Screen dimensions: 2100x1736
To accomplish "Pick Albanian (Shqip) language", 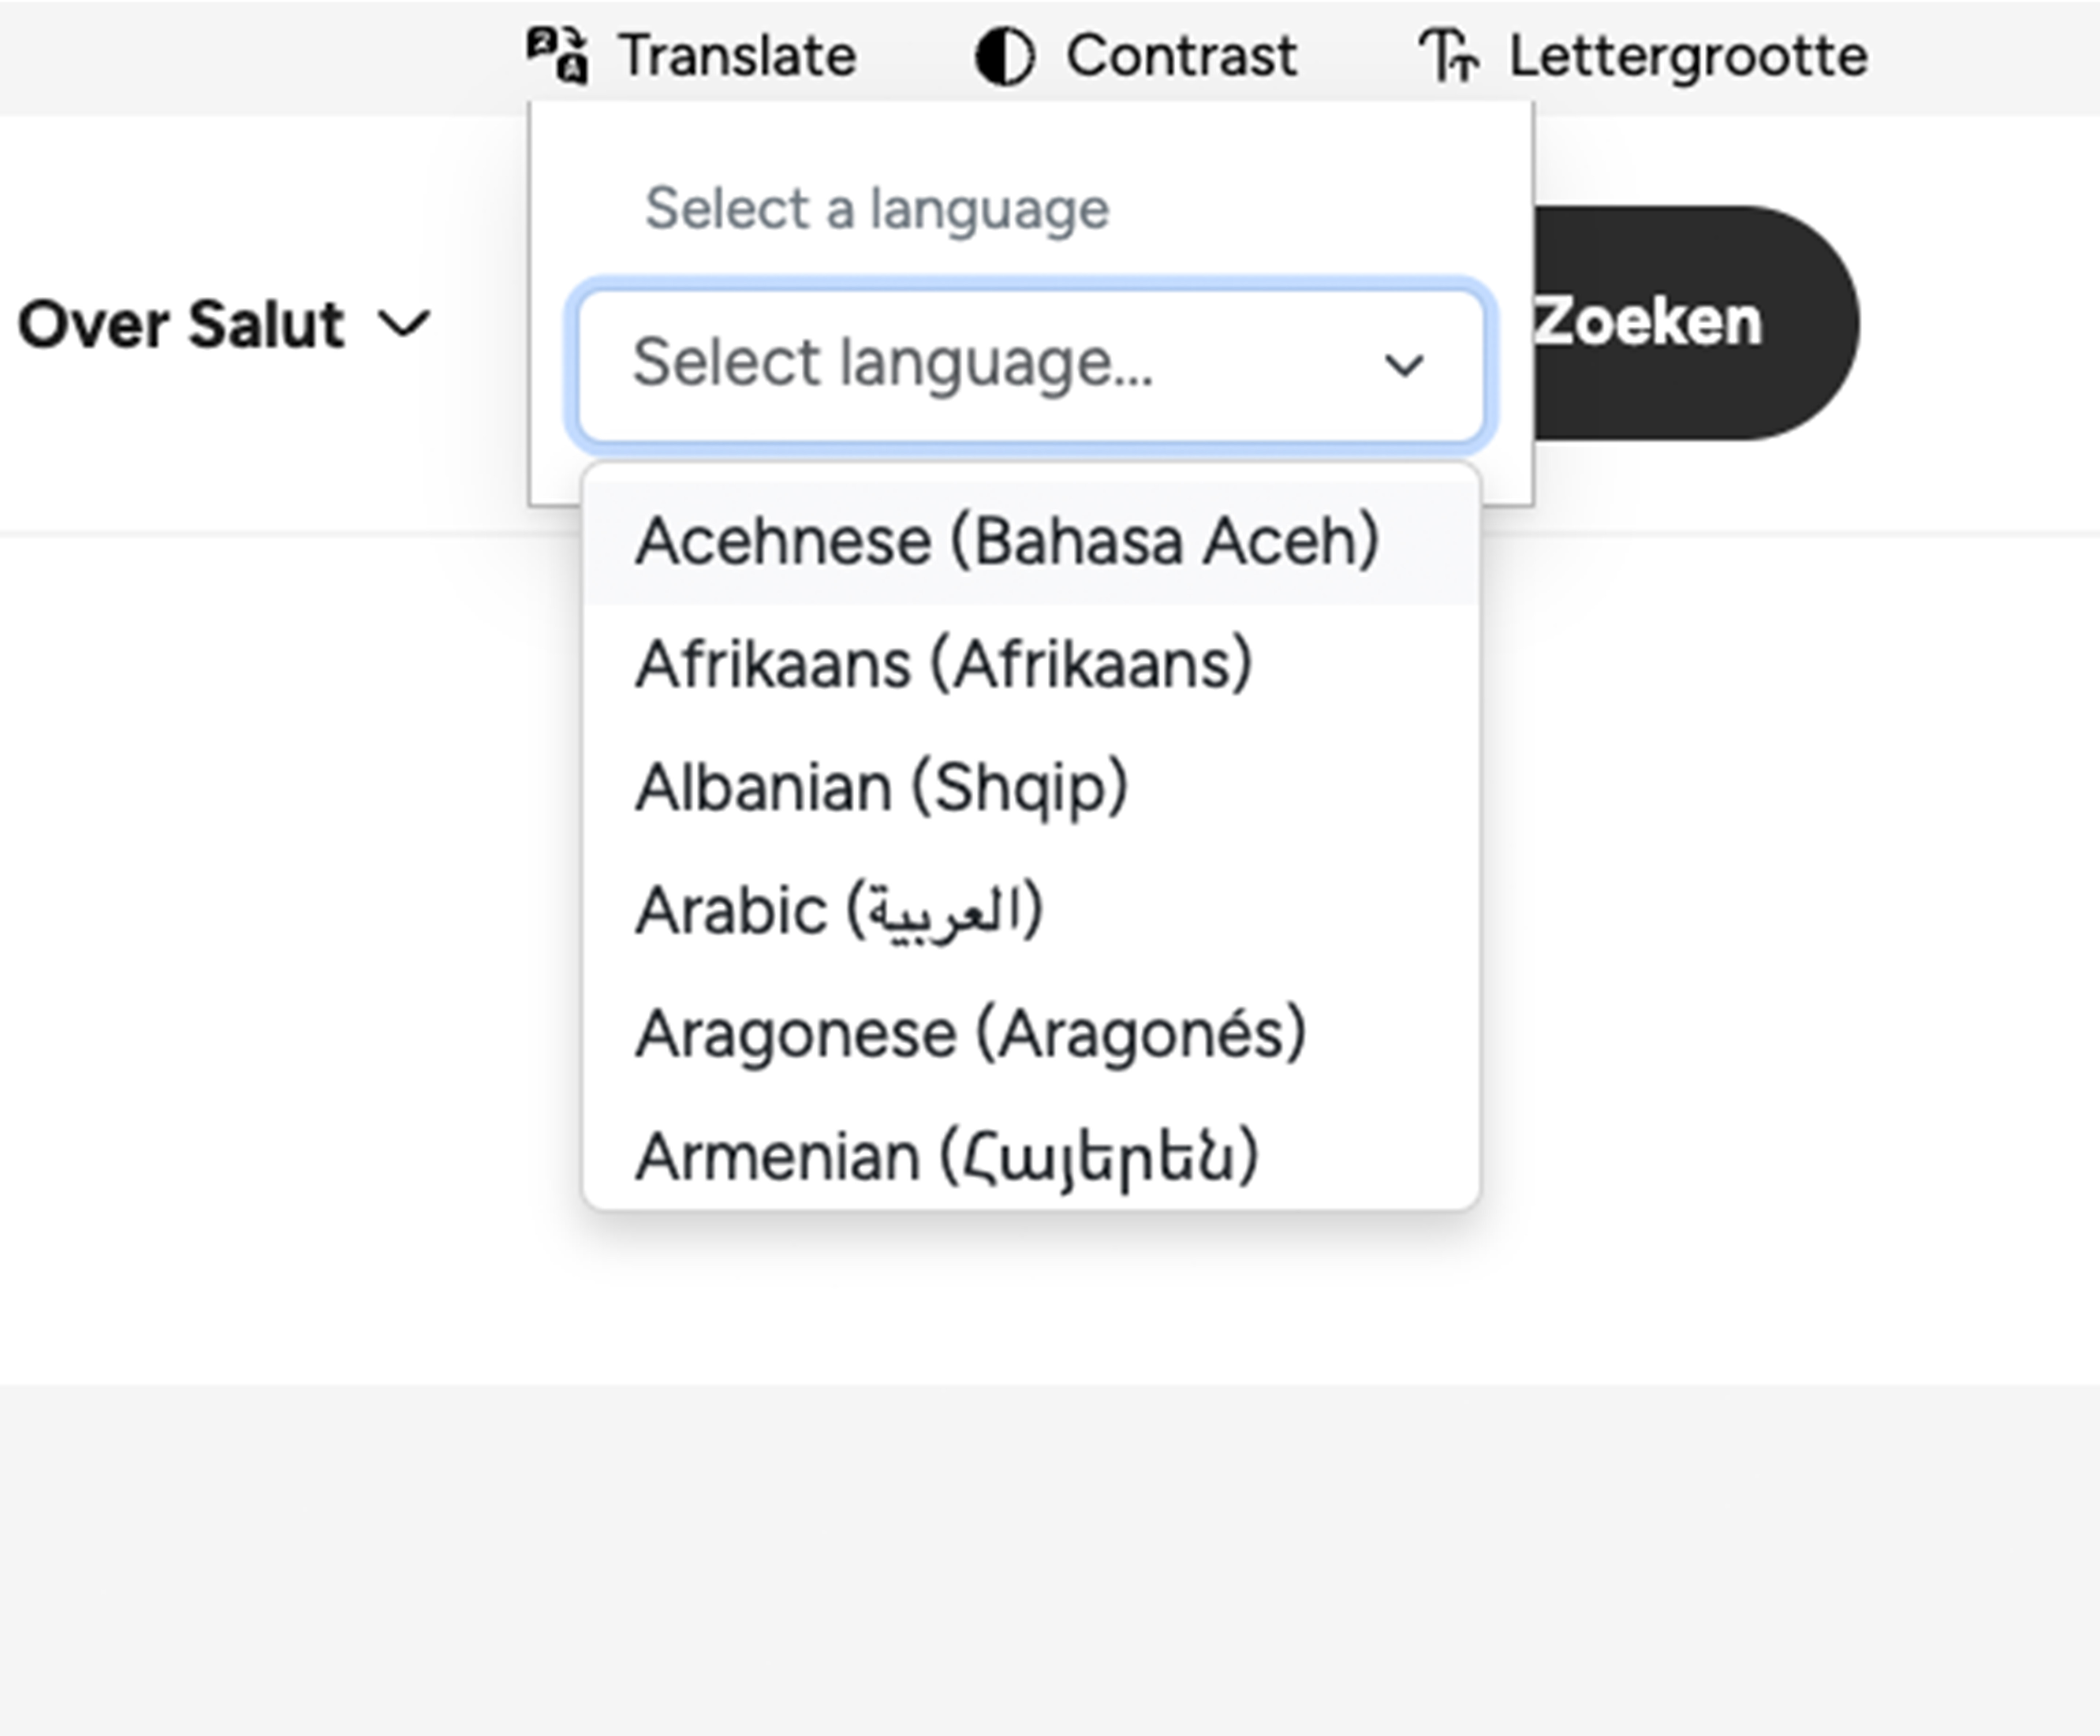I will tap(1031, 788).
